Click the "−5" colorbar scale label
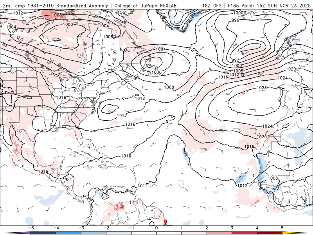 (31, 228)
